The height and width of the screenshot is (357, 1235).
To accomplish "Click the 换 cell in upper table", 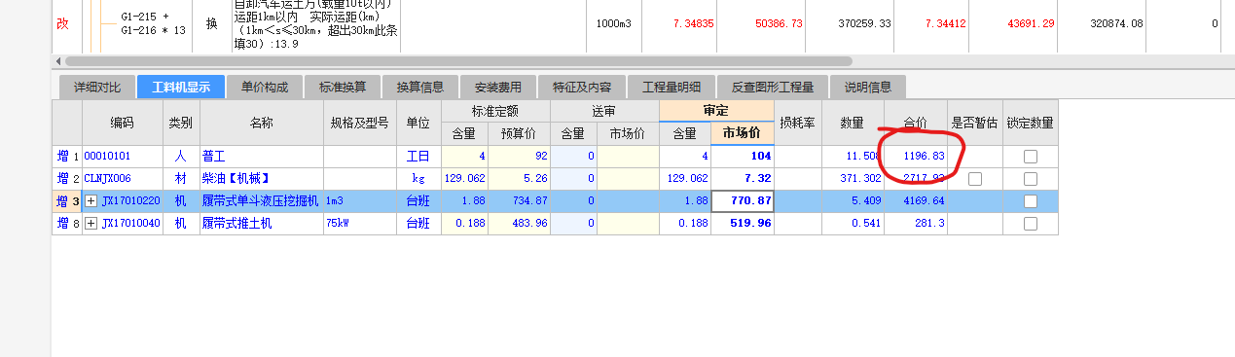I will point(211,23).
